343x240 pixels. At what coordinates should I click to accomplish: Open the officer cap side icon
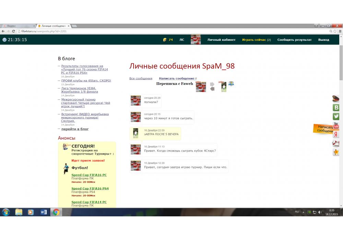point(335,99)
